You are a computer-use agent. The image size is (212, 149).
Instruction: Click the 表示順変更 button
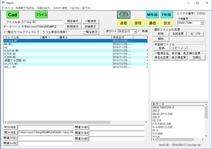tap(179, 58)
